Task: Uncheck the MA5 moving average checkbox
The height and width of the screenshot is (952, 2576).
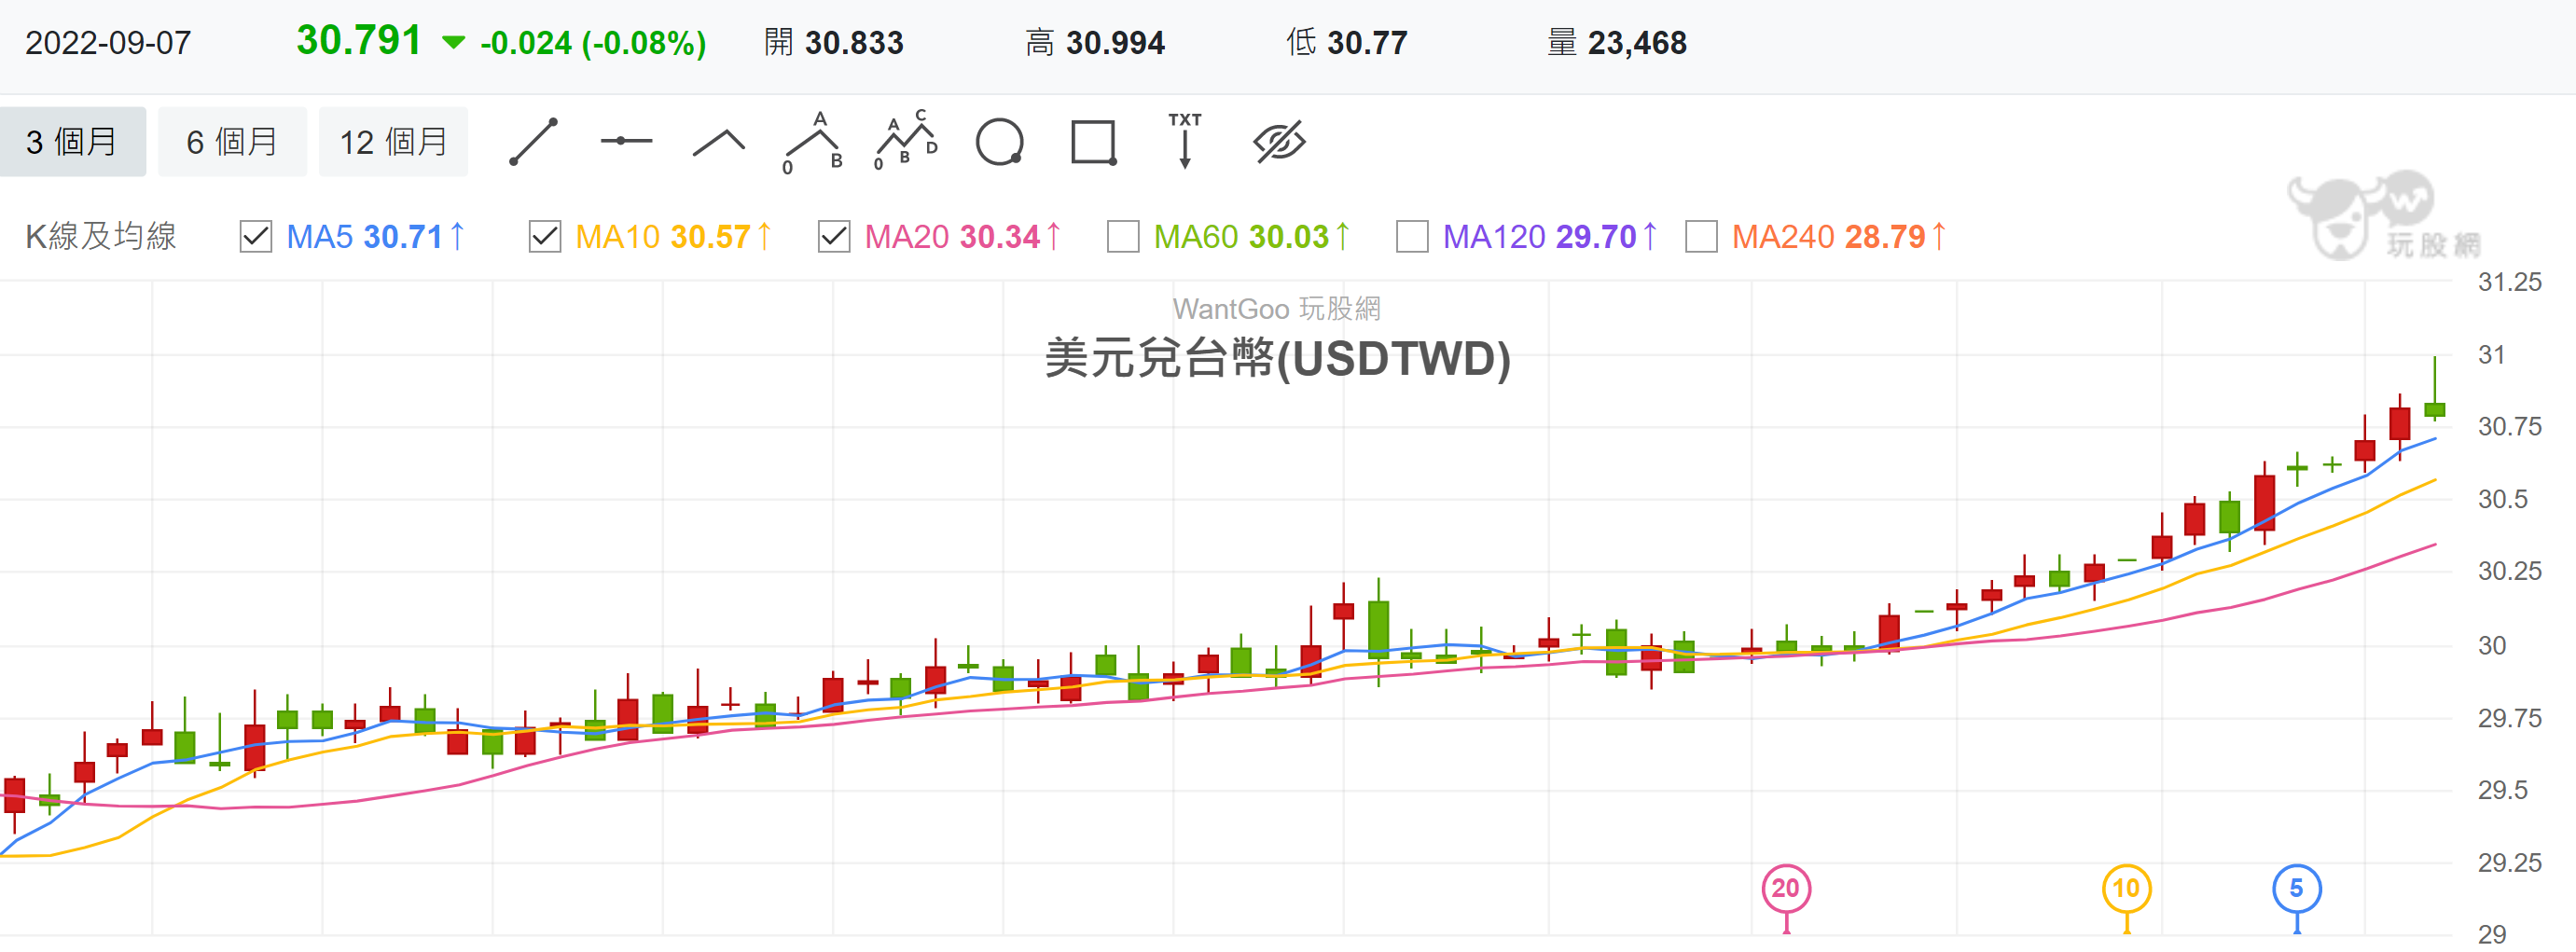Action: click(256, 237)
